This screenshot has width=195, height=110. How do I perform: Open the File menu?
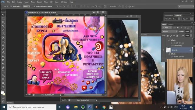[8, 2]
